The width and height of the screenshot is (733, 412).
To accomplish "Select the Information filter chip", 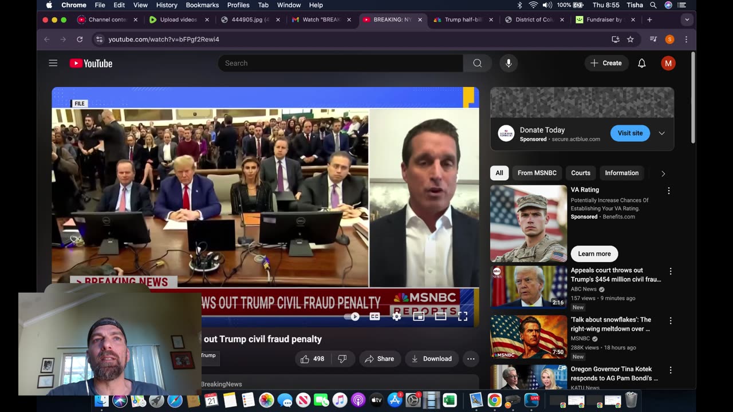I will click(x=622, y=173).
